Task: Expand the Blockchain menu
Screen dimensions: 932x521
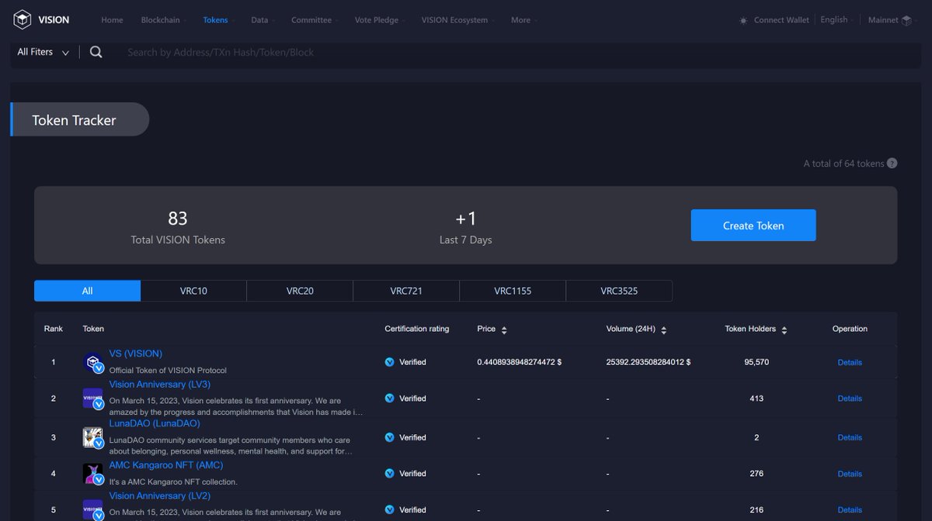Action: pos(164,20)
